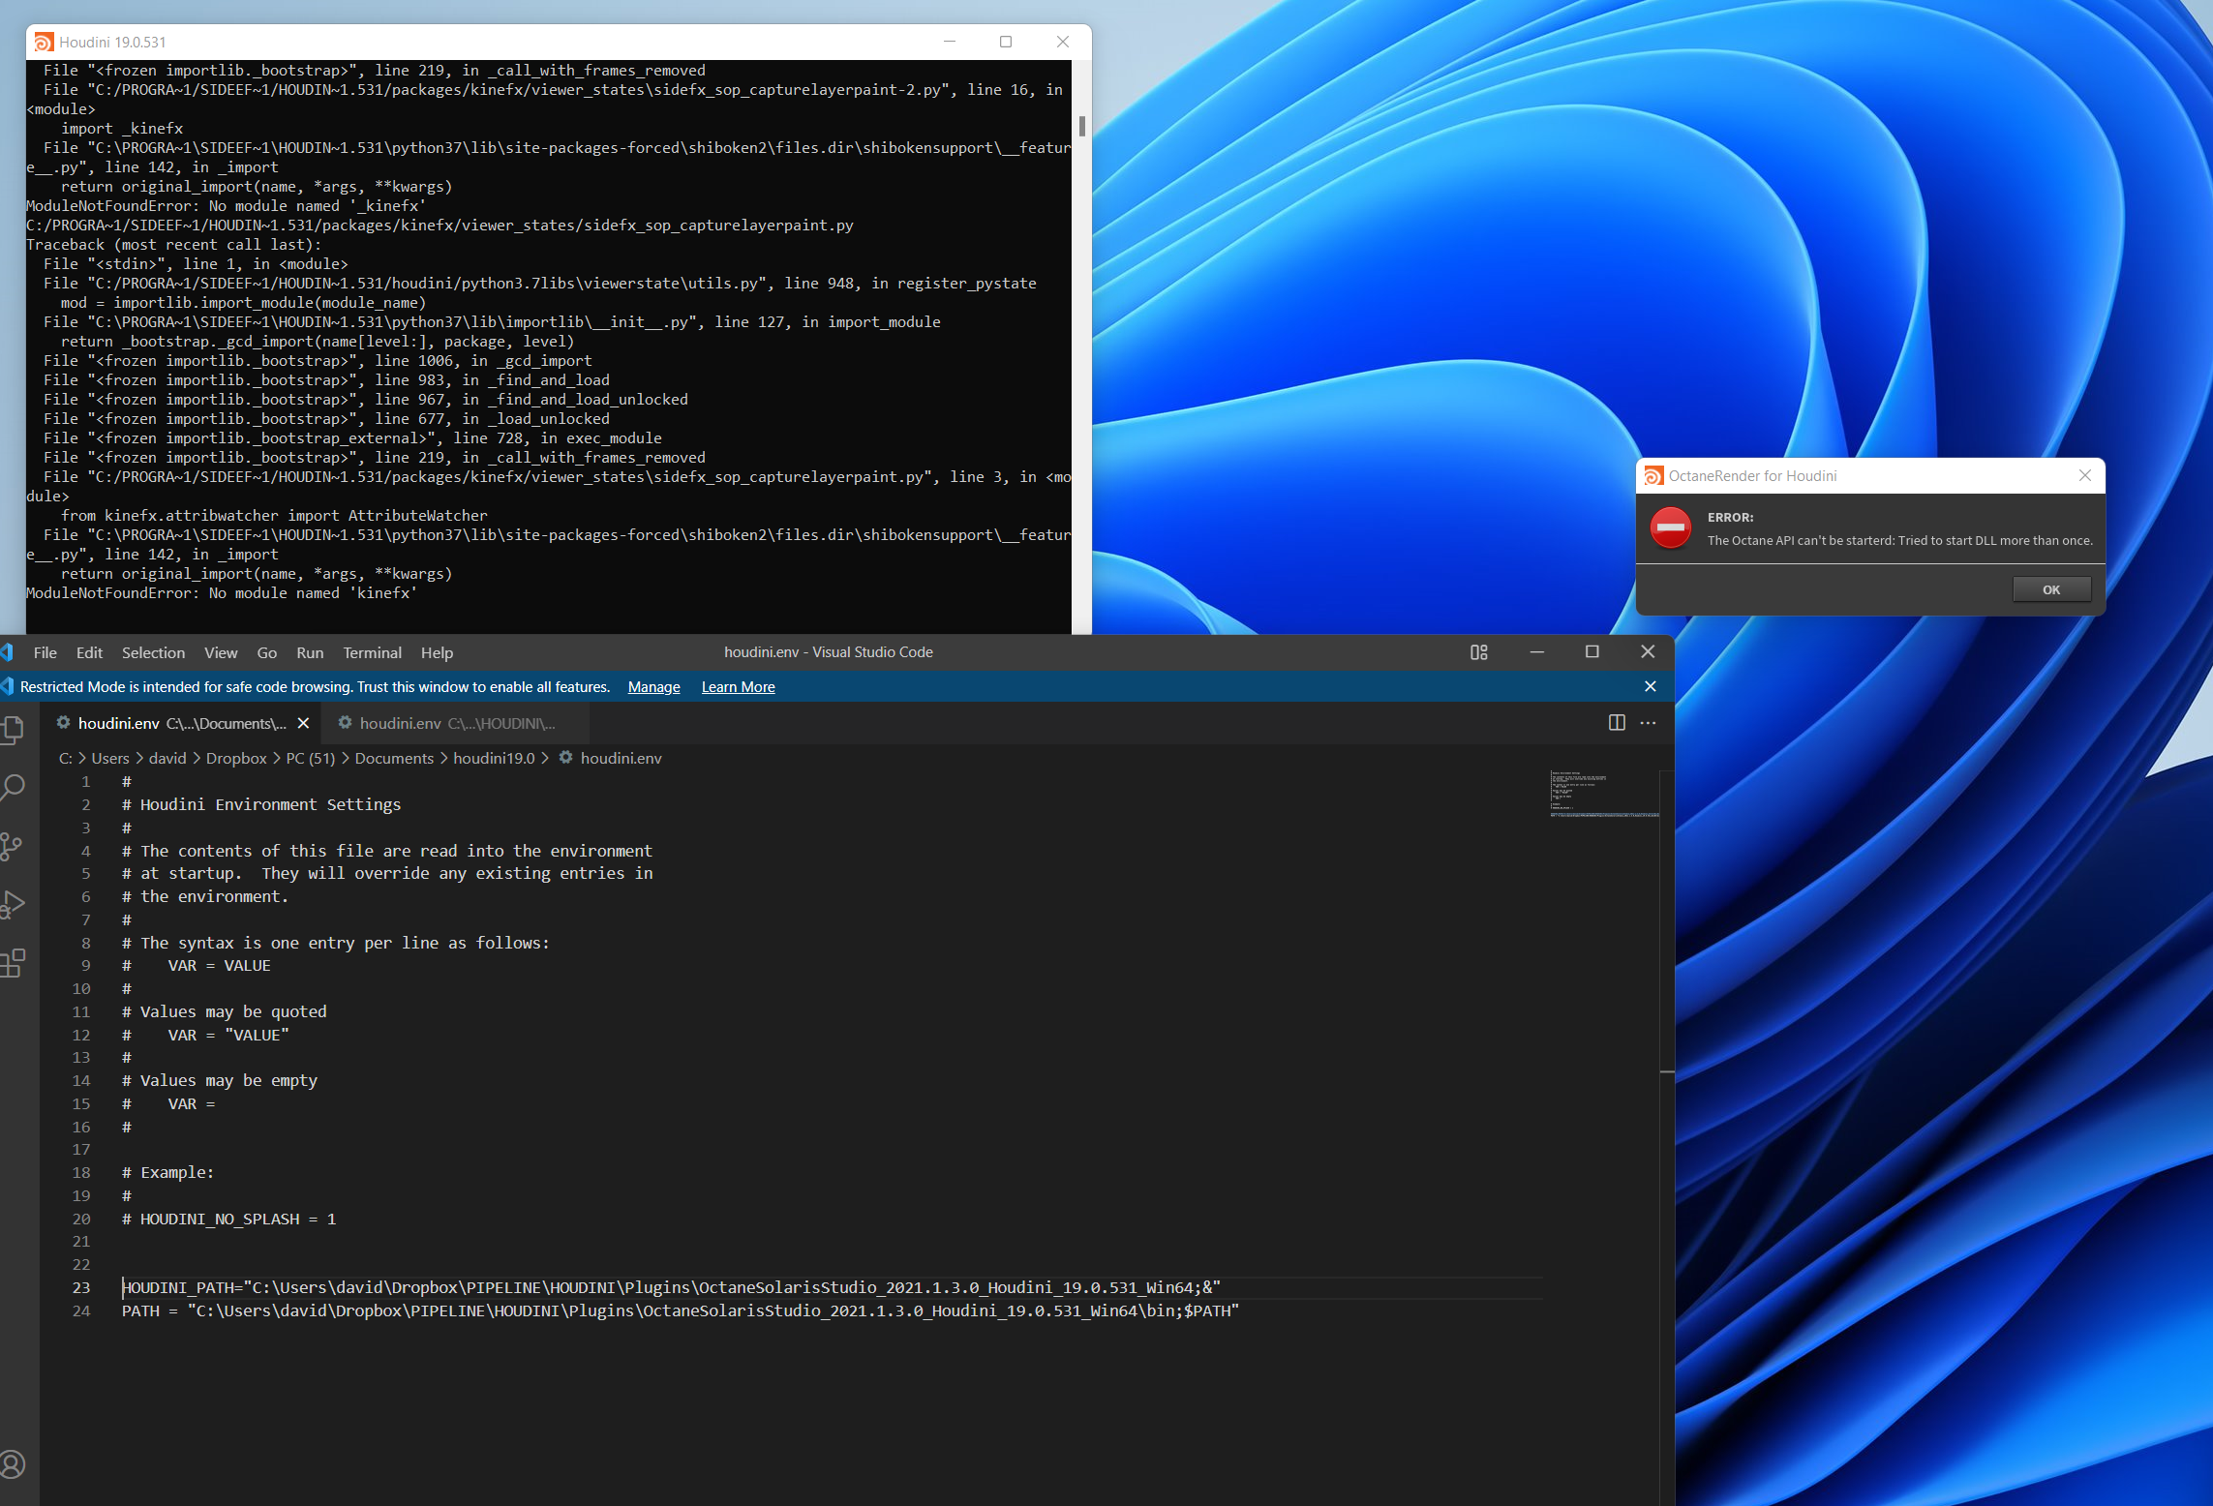This screenshot has height=1506, width=2213.
Task: Expand the houdini19.0 breadcrumb segment
Action: click(x=494, y=758)
